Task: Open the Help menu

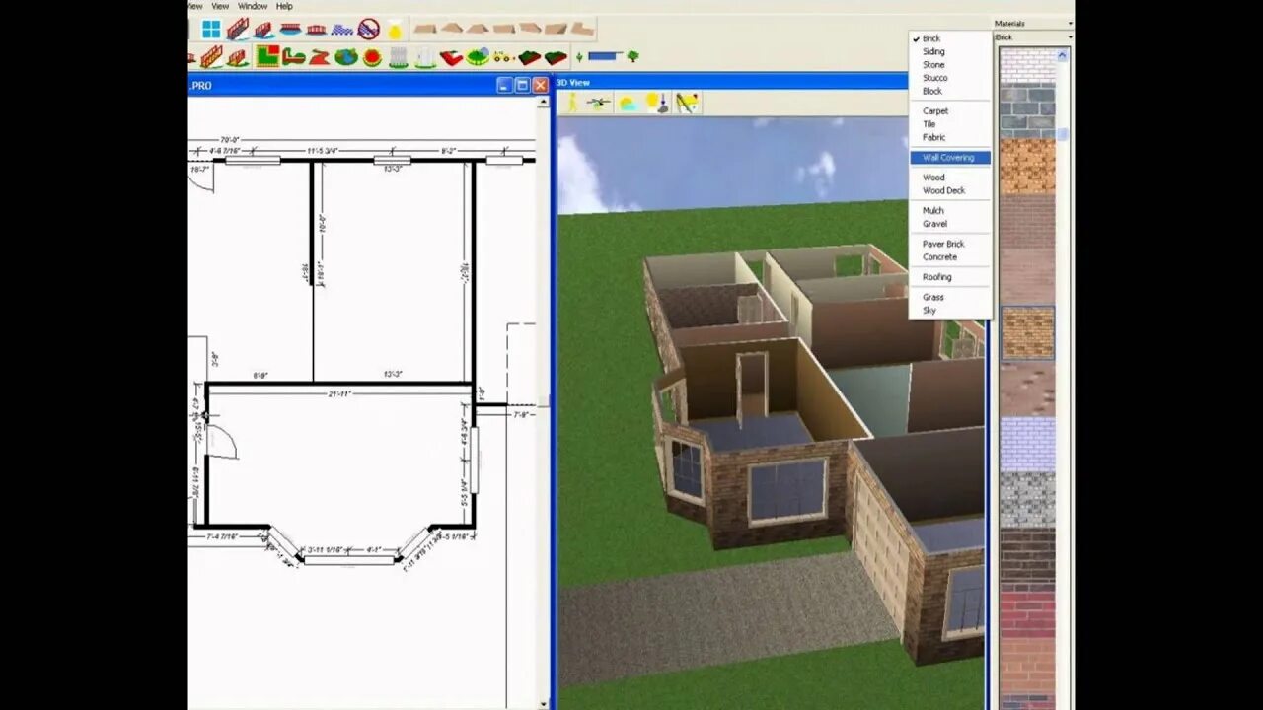Action: click(284, 6)
